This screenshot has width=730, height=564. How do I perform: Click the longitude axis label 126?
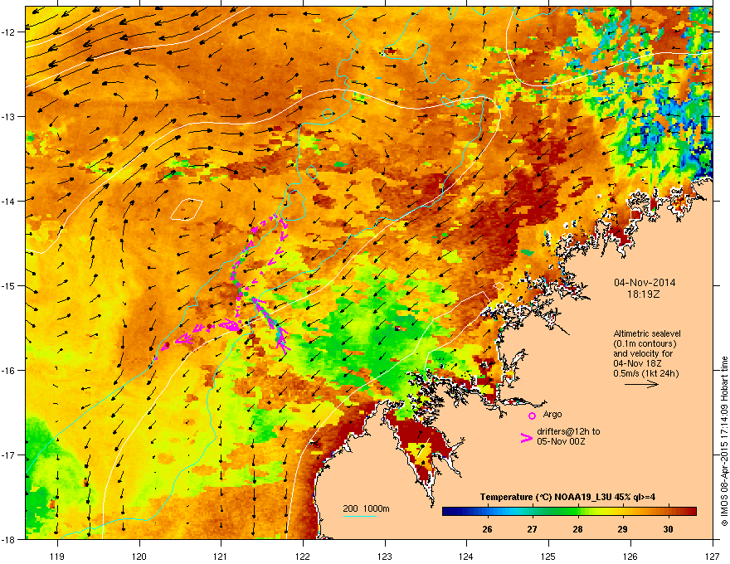point(630,556)
